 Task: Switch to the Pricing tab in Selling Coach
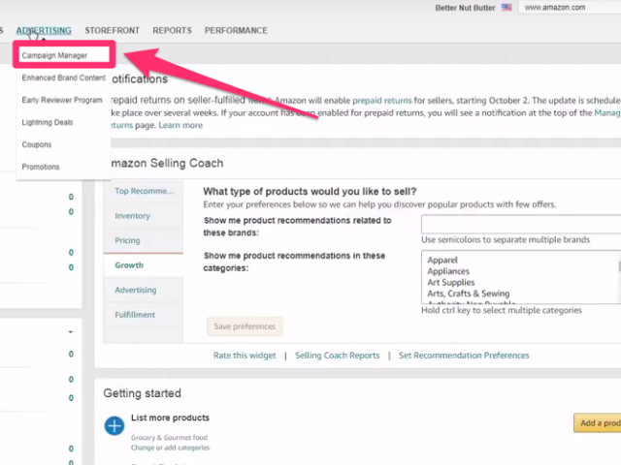click(127, 240)
